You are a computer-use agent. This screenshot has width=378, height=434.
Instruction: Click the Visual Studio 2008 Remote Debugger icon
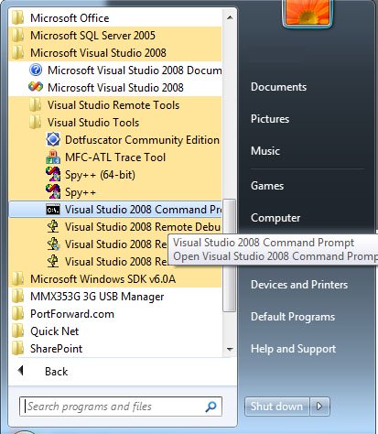click(x=53, y=227)
